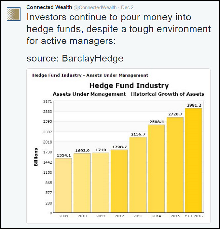Click the 3171 y-axis tick label
Viewport: 220px width, 229px height.
(47, 101)
